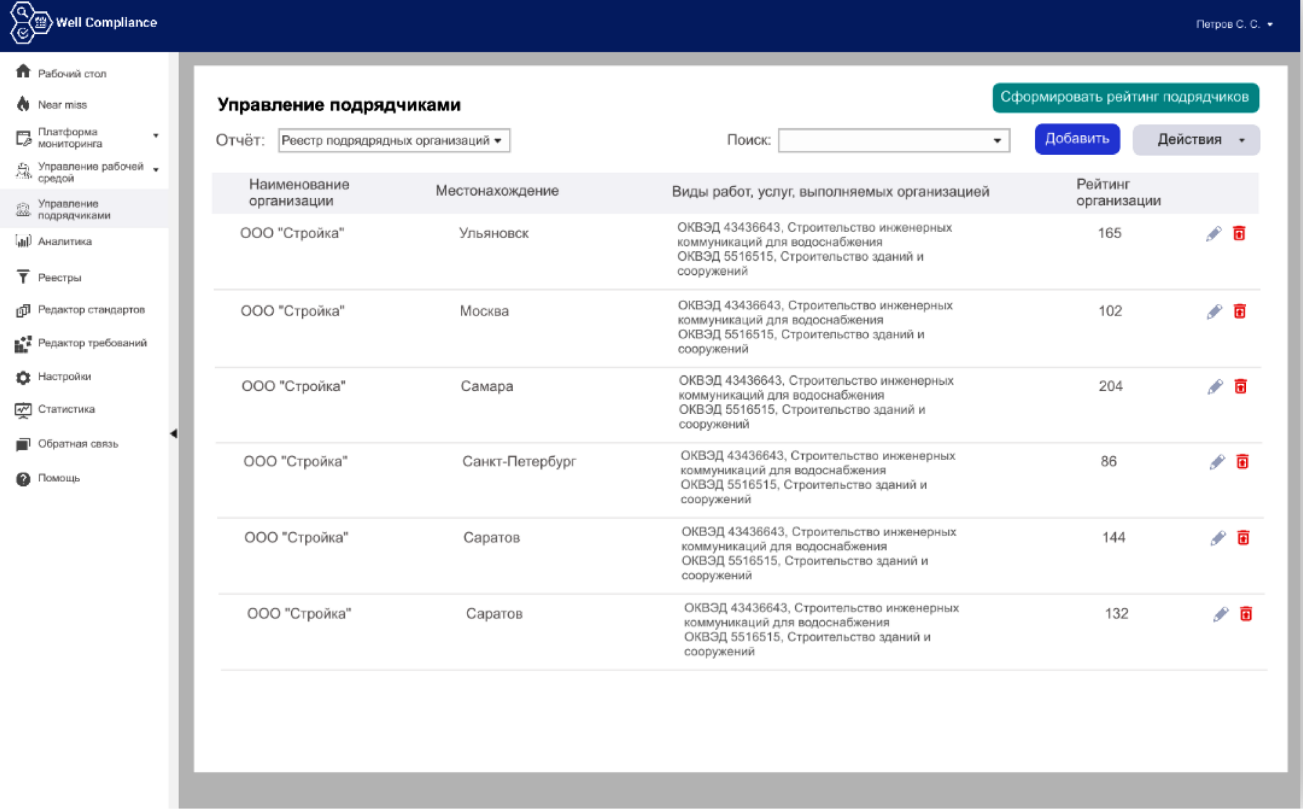
Task: Click Сформировать рейтинг подрядчиков button
Action: tap(1125, 97)
